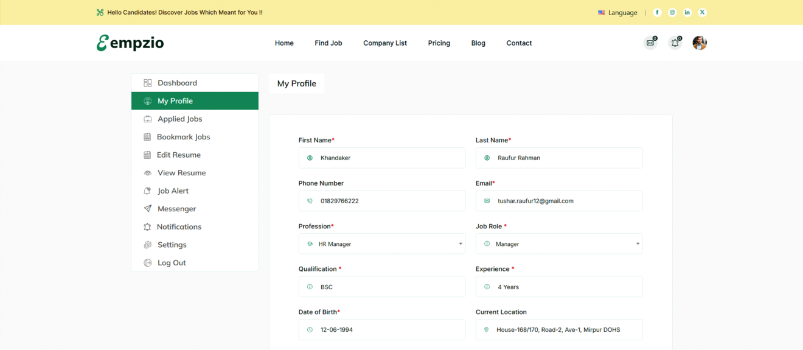
Task: Click the envelope icon in Email field
Action: click(x=487, y=201)
